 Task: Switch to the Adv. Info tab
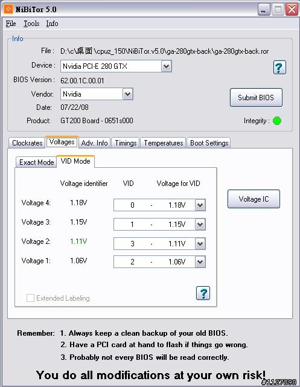click(x=95, y=143)
